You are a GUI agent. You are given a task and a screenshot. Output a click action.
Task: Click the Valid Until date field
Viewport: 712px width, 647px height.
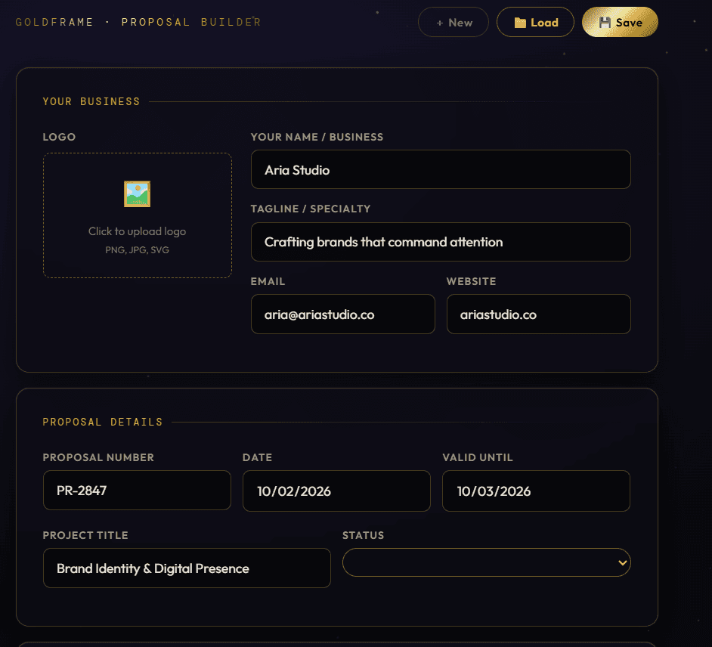[536, 491]
